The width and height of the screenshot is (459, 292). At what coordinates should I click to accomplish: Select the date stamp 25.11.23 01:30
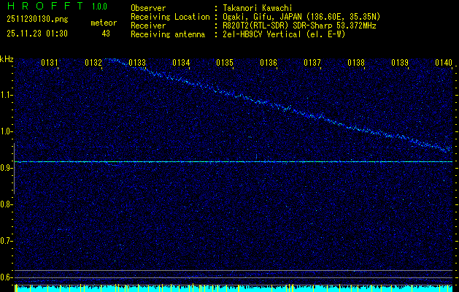coord(37,34)
